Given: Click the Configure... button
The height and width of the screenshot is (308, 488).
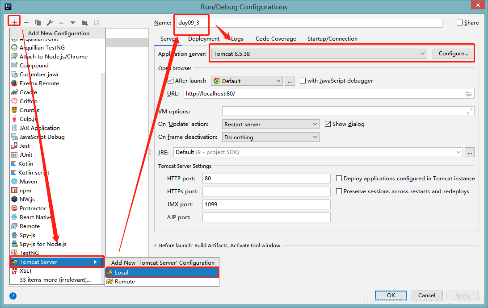Looking at the screenshot, I should pyautogui.click(x=454, y=54).
